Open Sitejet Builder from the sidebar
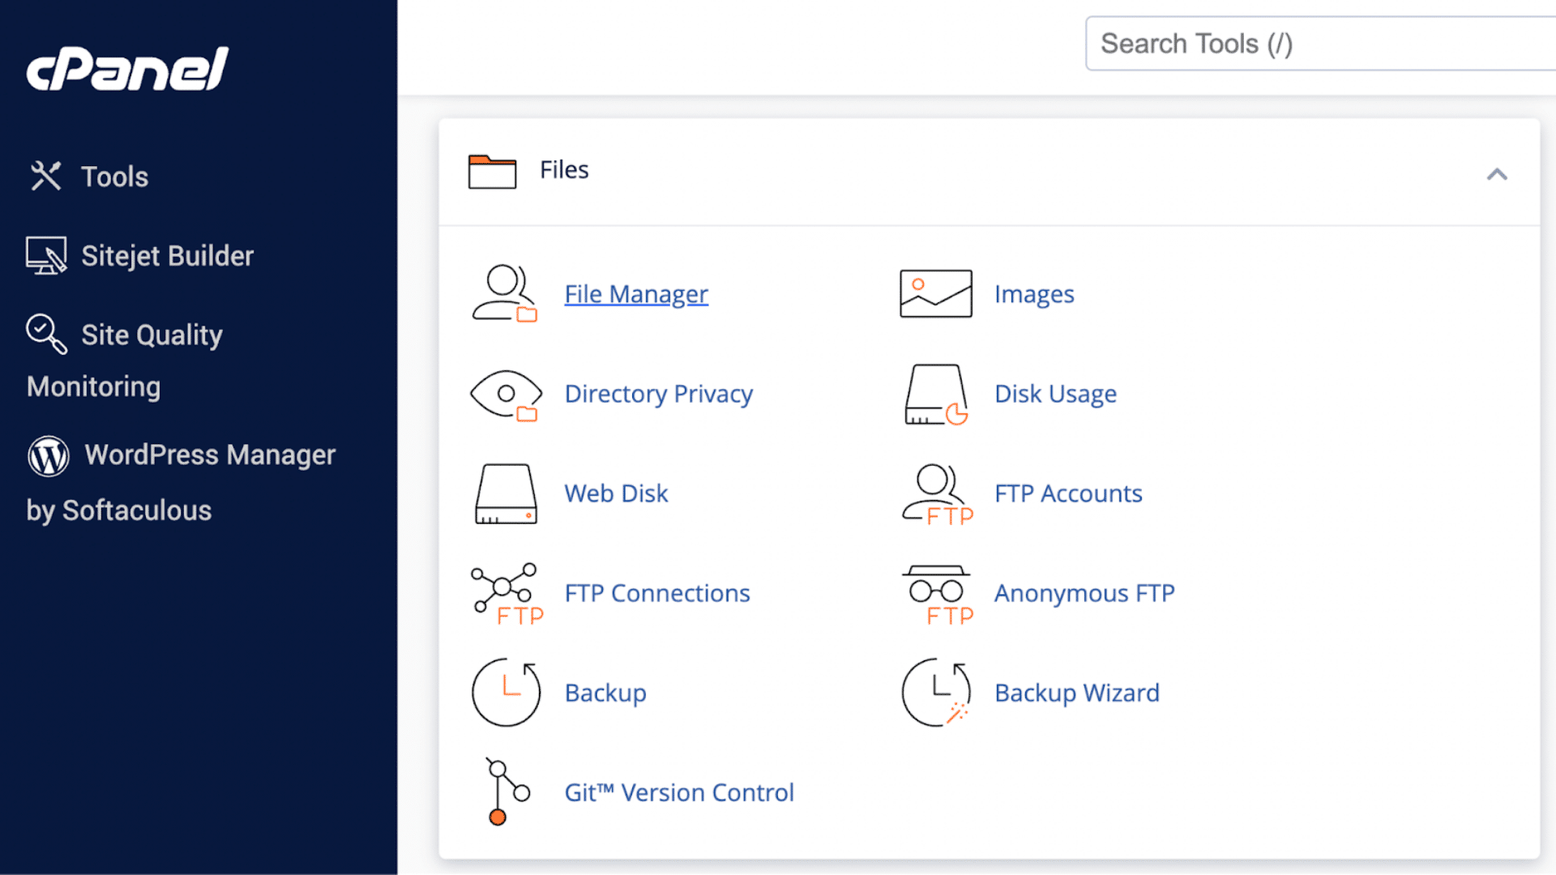 tap(166, 255)
